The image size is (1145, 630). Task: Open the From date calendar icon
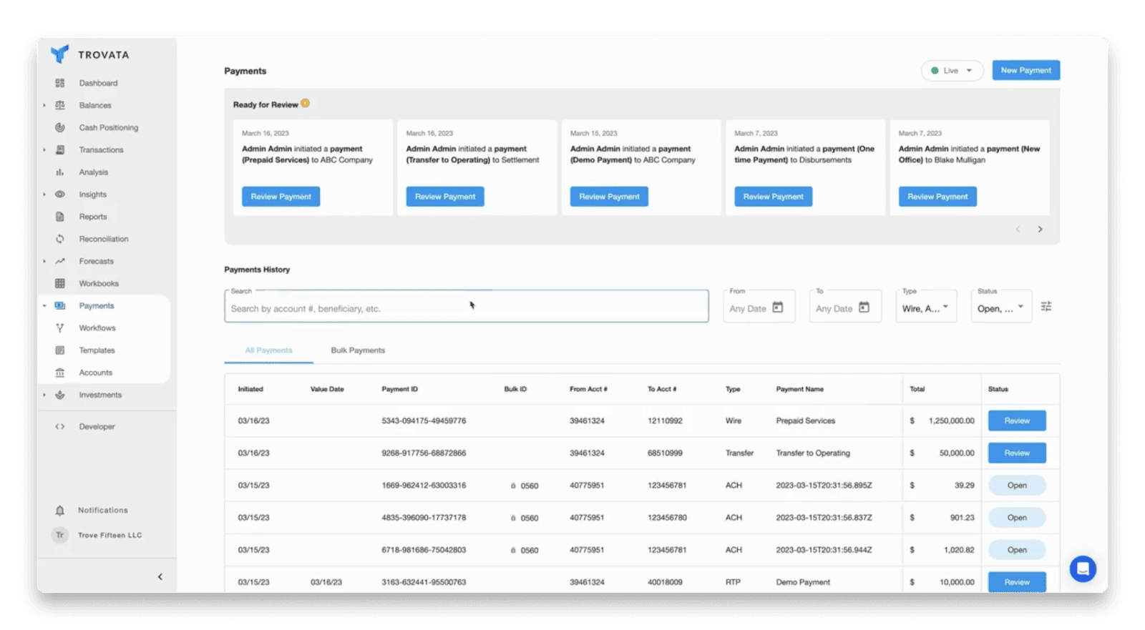(778, 307)
